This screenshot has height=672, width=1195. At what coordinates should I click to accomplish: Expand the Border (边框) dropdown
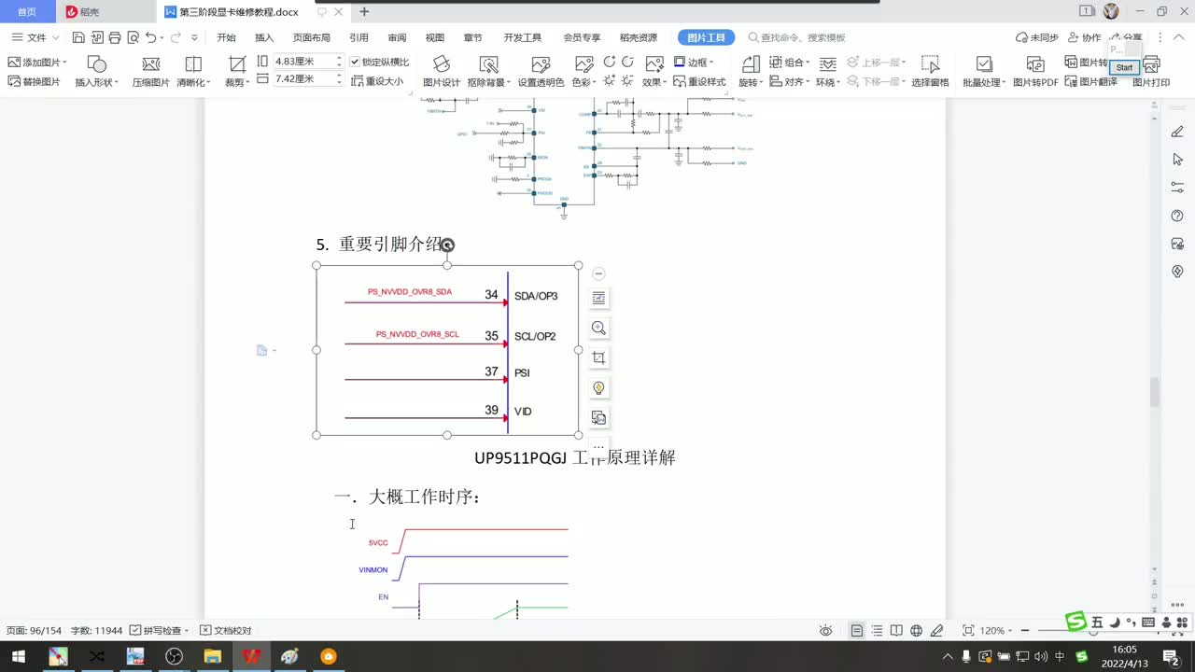(712, 63)
